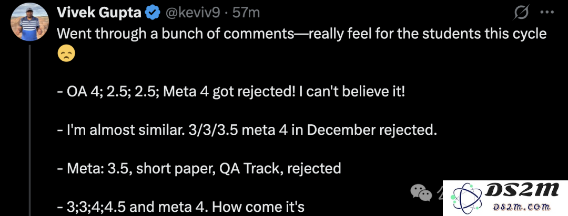Open the Grok slashed-circle icon
Image resolution: width=568 pixels, height=216 pixels.
pyautogui.click(x=521, y=13)
